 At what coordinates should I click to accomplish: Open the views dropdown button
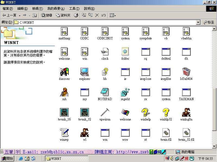coord(113,15)
